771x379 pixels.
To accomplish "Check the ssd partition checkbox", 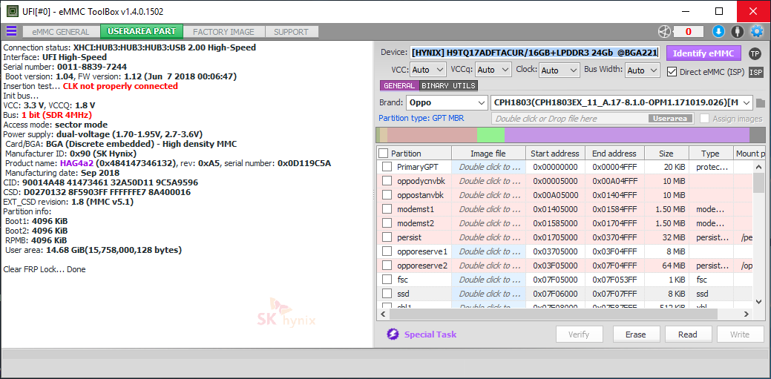I will [387, 294].
